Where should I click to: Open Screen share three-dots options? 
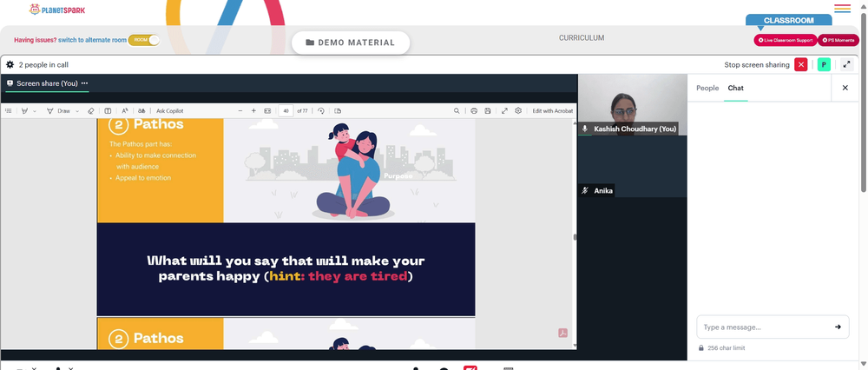[85, 83]
